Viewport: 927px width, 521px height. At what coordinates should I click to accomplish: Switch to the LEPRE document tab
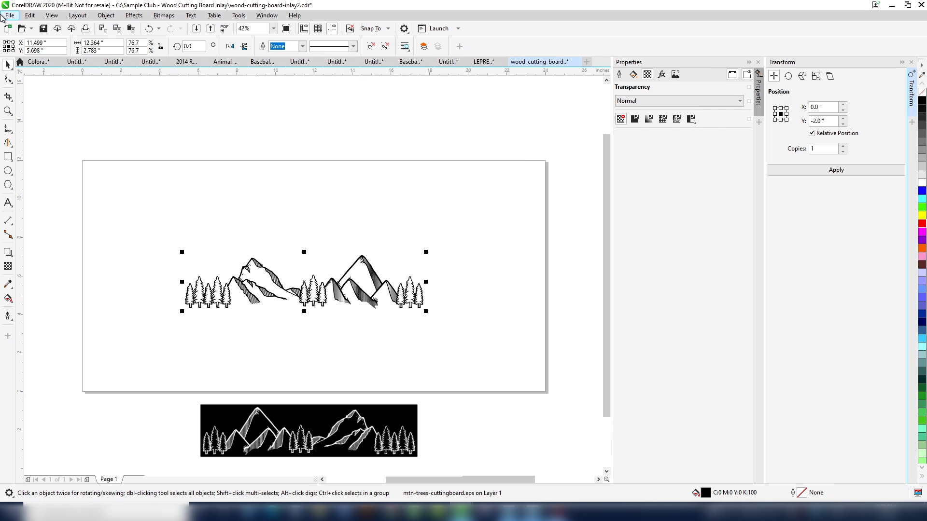[484, 62]
